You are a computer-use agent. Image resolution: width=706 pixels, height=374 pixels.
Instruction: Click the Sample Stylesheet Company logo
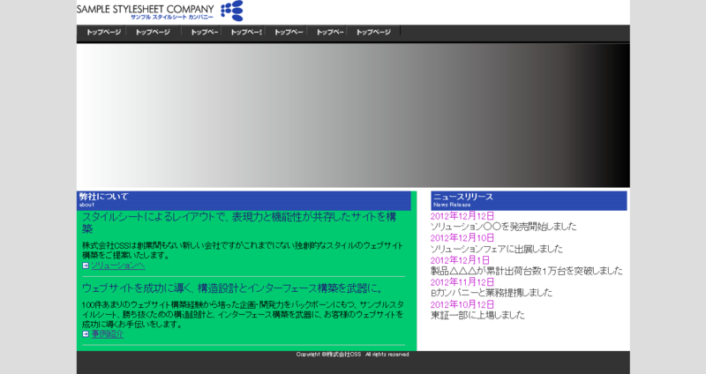coord(160,11)
